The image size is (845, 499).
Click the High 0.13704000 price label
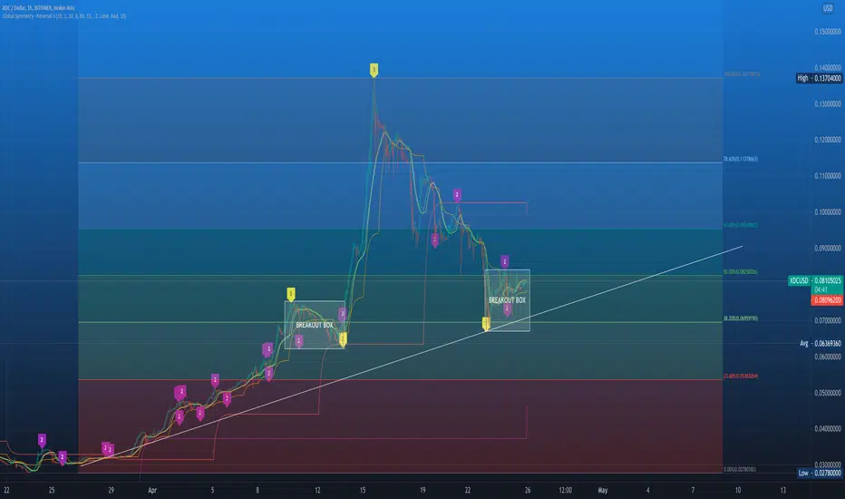tap(819, 78)
